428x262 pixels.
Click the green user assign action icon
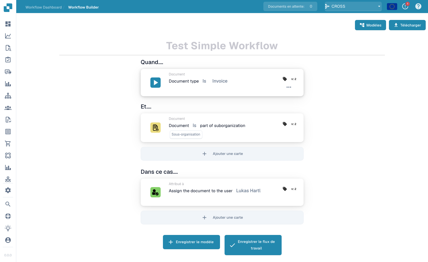tap(156, 192)
